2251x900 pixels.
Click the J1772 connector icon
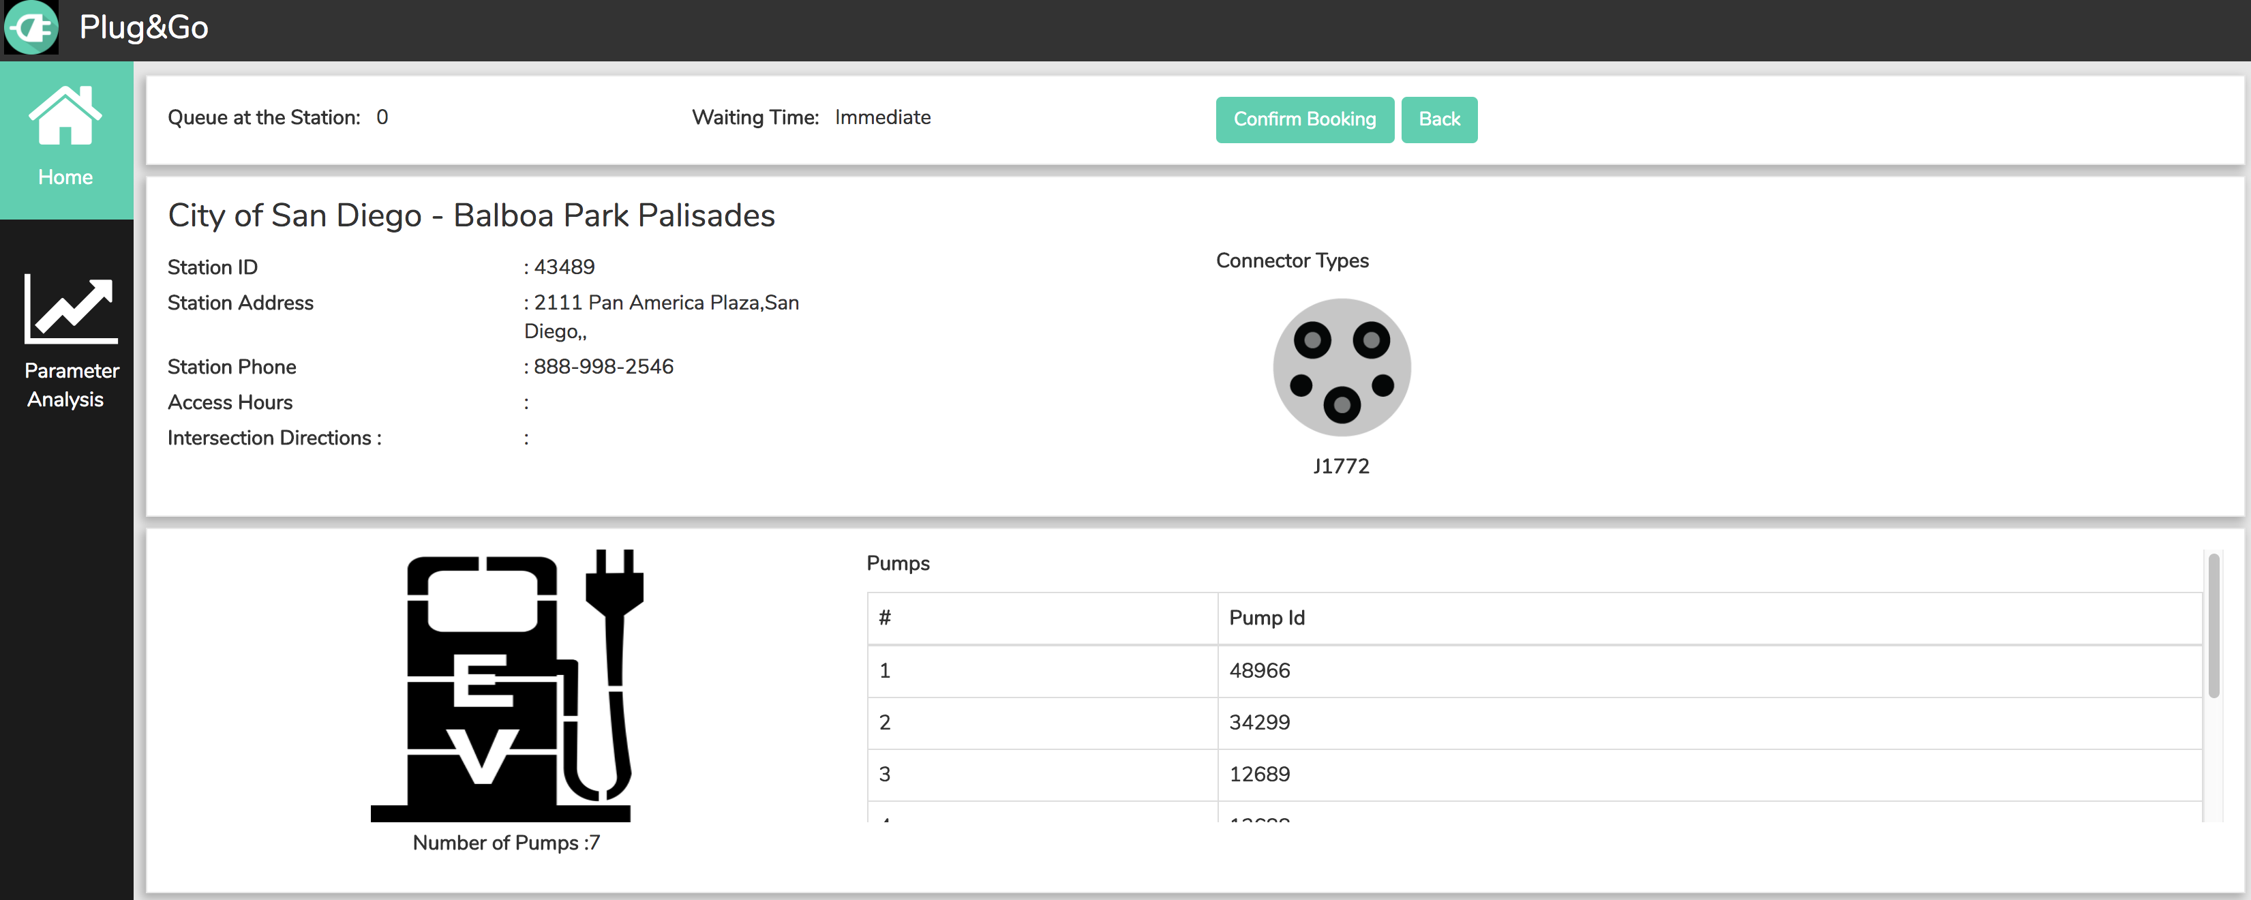tap(1340, 367)
